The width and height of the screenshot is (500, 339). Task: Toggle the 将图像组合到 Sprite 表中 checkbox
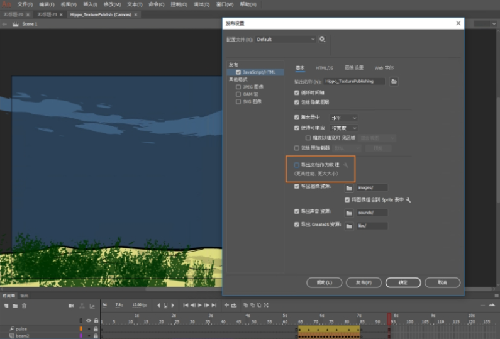click(347, 200)
